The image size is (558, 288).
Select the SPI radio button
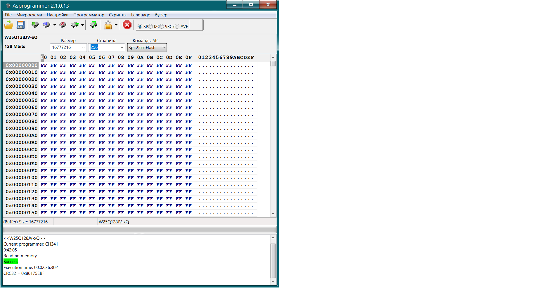pyautogui.click(x=140, y=26)
